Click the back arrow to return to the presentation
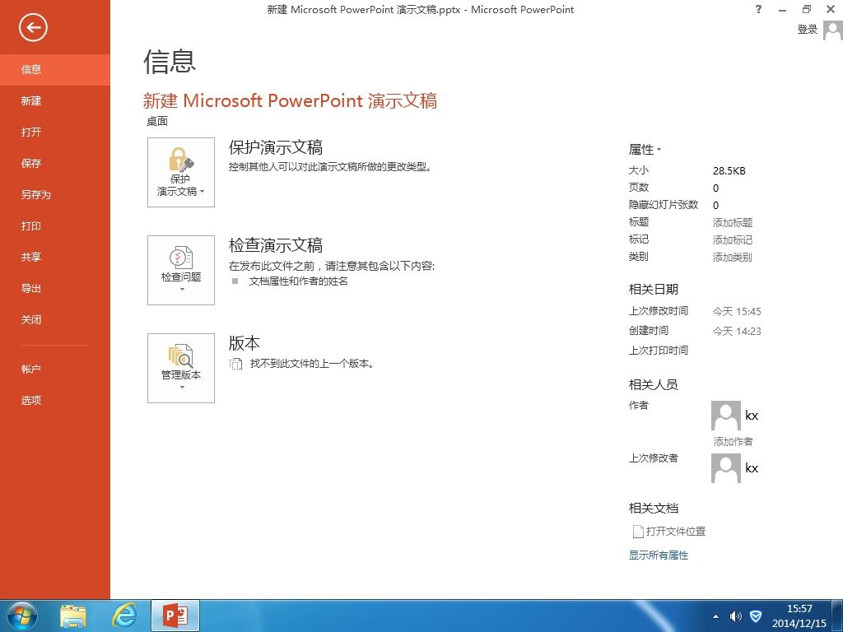This screenshot has width=843, height=632. (33, 27)
